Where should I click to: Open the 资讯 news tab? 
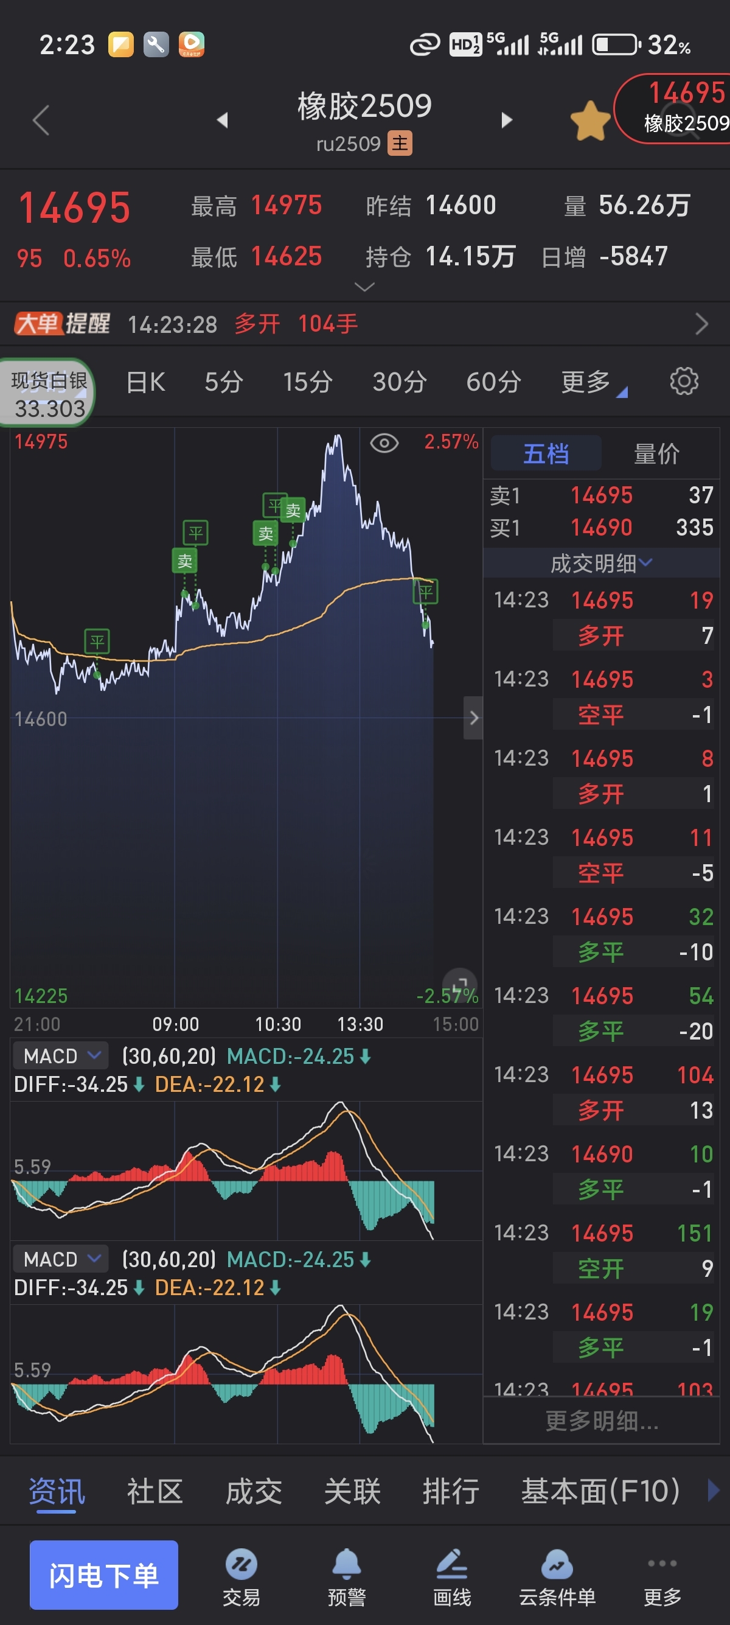coord(57,1491)
